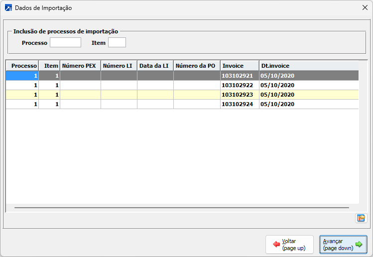Focus the Item input field
Viewport: 373px width, 257px height.
tap(117, 42)
